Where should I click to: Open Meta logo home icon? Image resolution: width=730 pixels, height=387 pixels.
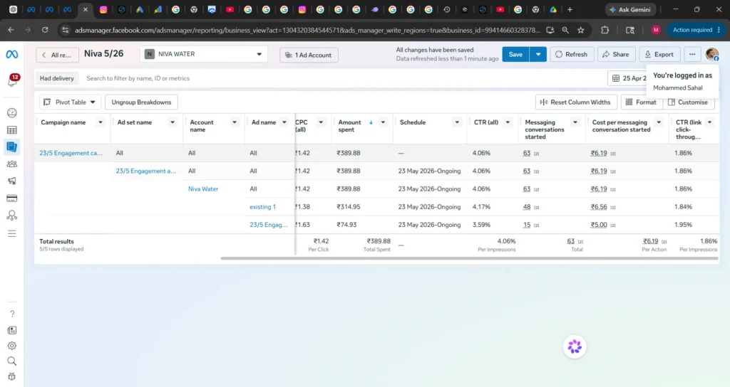12,54
